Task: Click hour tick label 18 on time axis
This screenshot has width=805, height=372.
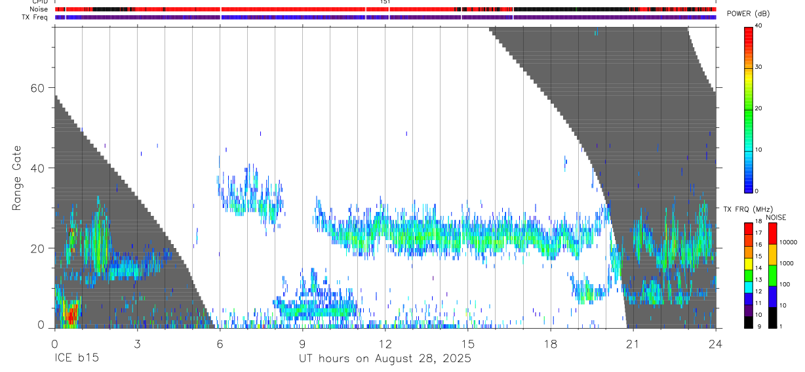Action: coord(550,342)
